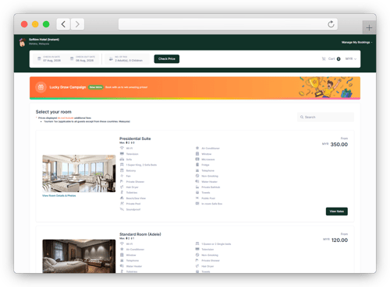Open Manage My Bookings menu
390x287 pixels.
356,42
